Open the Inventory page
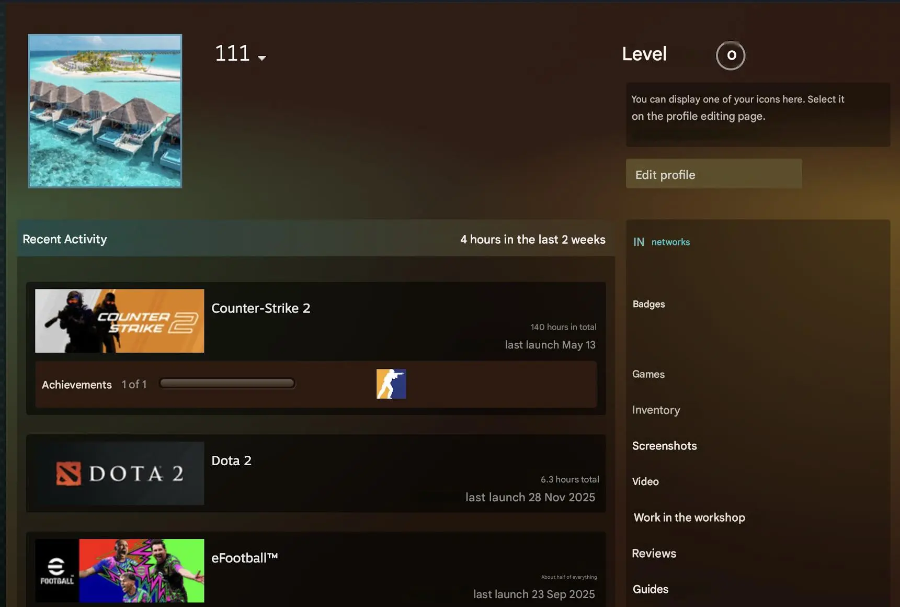The width and height of the screenshot is (900, 607). (x=656, y=410)
